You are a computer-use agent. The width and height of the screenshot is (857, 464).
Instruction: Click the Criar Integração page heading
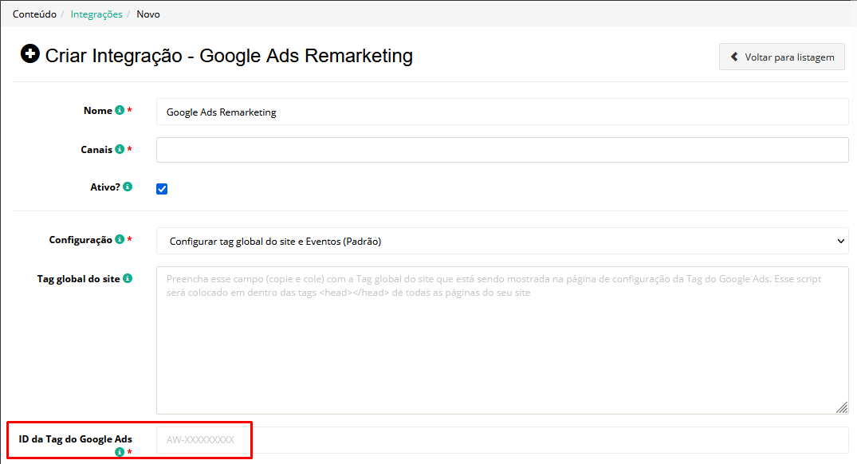tap(229, 56)
